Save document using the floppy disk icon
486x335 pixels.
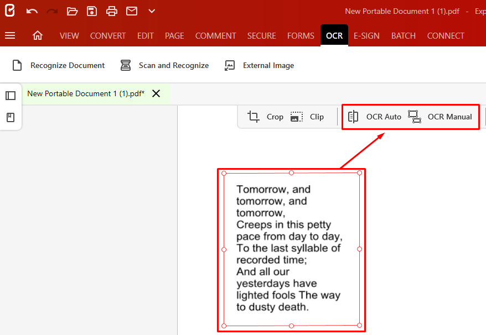tap(92, 11)
